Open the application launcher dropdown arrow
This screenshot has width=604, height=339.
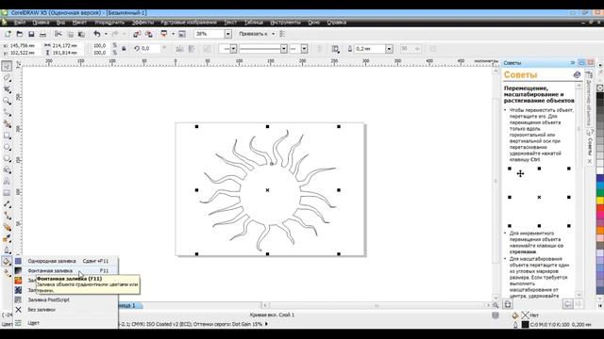pyautogui.click(x=173, y=34)
